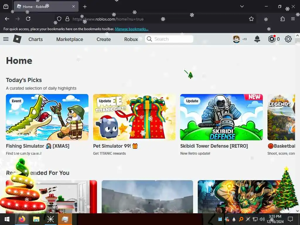Open the Skibidi Tower Defense thumbnail
Screen dimensions: 300x225
221,117
